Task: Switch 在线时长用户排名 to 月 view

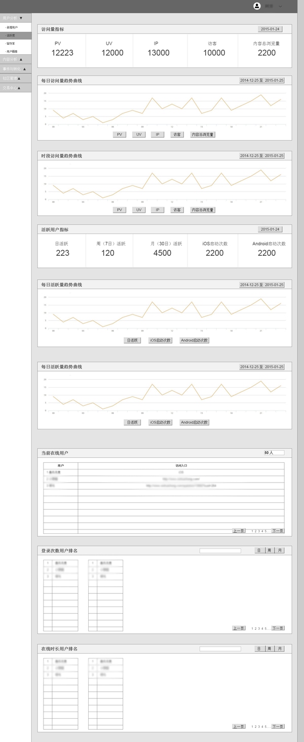Action: click(280, 649)
